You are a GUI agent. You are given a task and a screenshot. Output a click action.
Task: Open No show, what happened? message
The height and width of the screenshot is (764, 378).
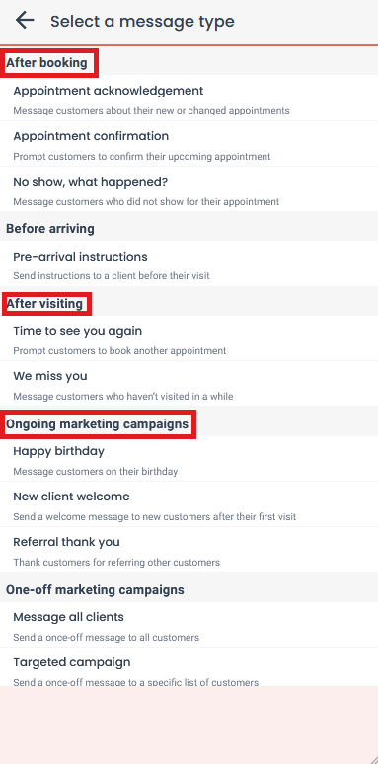click(x=189, y=190)
